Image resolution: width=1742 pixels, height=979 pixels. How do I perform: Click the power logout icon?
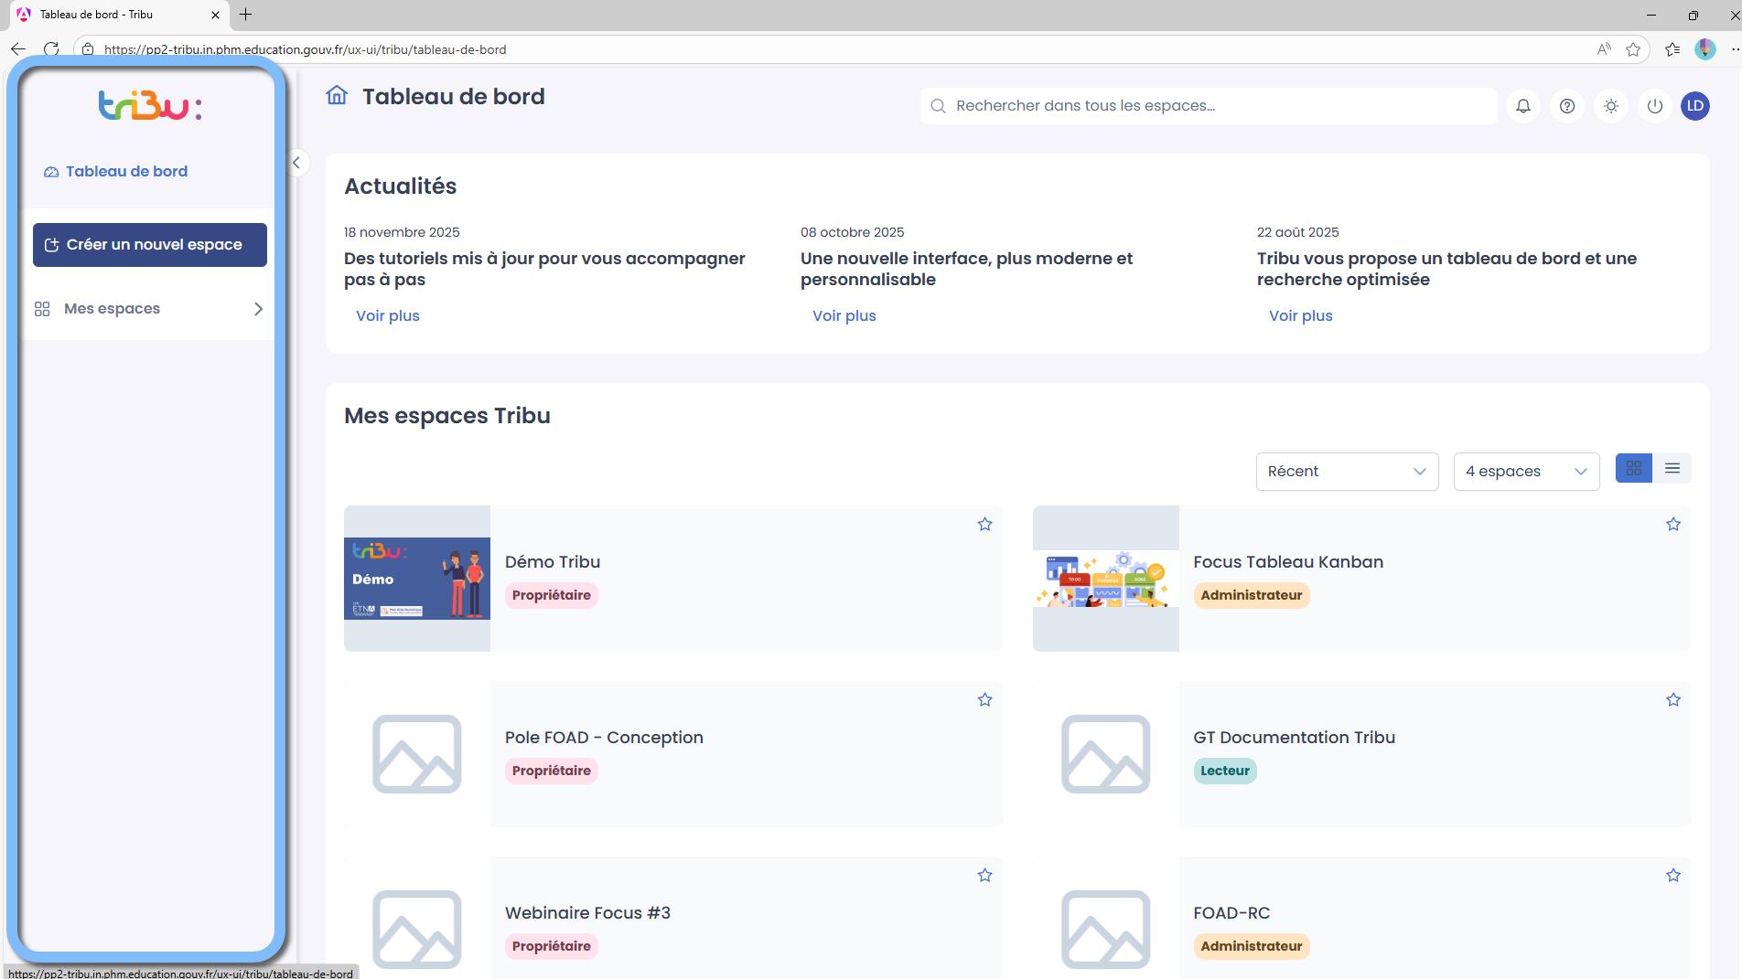tap(1655, 106)
